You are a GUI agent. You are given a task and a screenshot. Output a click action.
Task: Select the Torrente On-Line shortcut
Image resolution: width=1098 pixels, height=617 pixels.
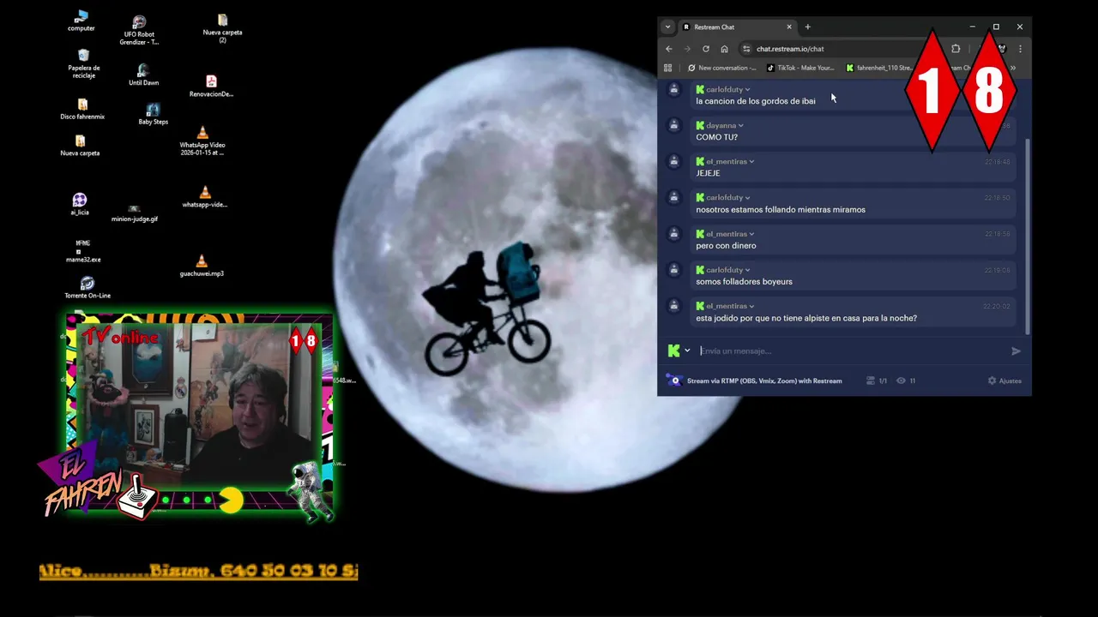coord(87,288)
